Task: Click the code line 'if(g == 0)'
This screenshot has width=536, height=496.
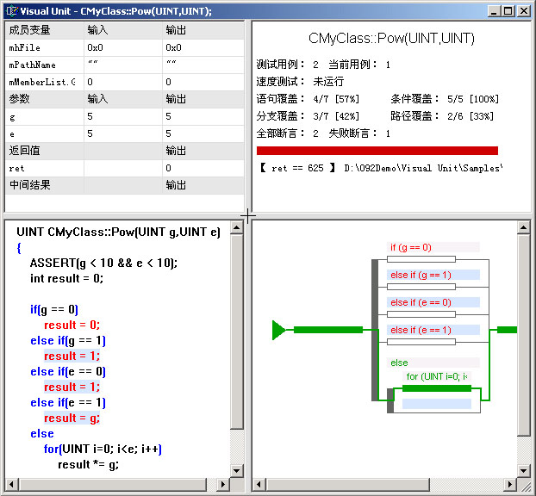Action: tap(54, 309)
